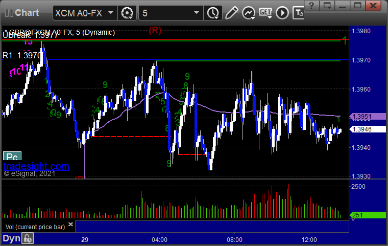
Task: Open the tradesight.com link
Action: click(36, 166)
